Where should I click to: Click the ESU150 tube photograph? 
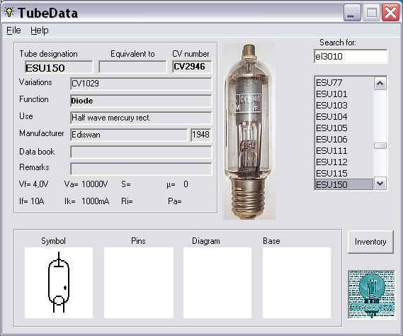pos(249,131)
